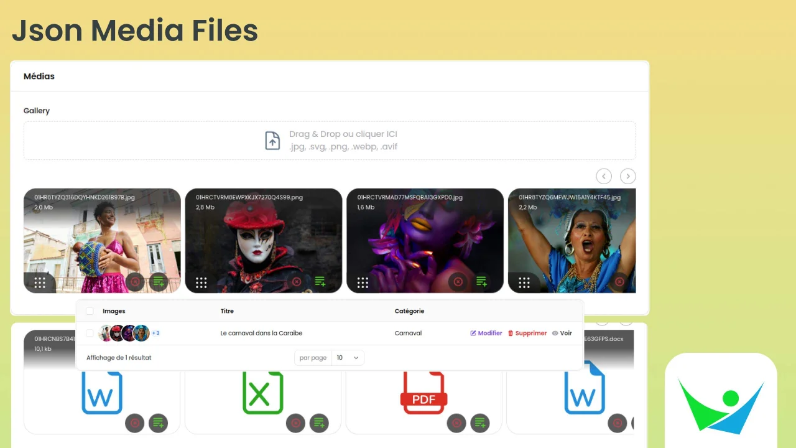Select the Titre column header

[227, 311]
